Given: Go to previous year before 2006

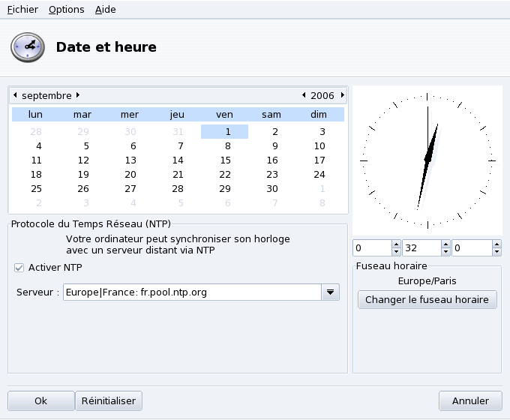Looking at the screenshot, I should pyautogui.click(x=304, y=95).
